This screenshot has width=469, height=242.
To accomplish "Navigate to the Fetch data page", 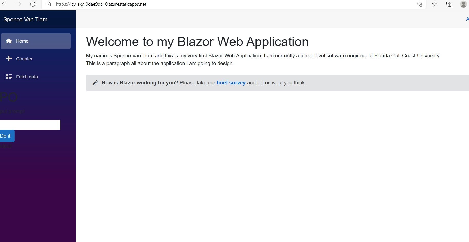I will (27, 76).
